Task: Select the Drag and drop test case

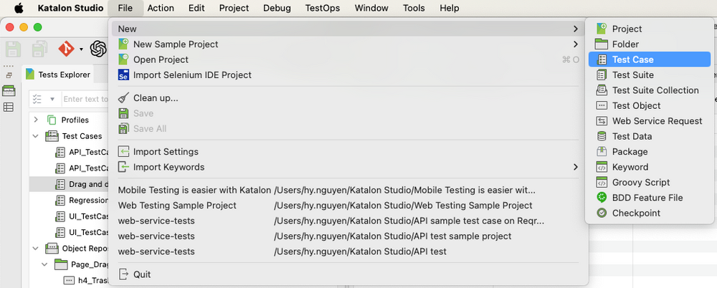Action: pos(69,184)
